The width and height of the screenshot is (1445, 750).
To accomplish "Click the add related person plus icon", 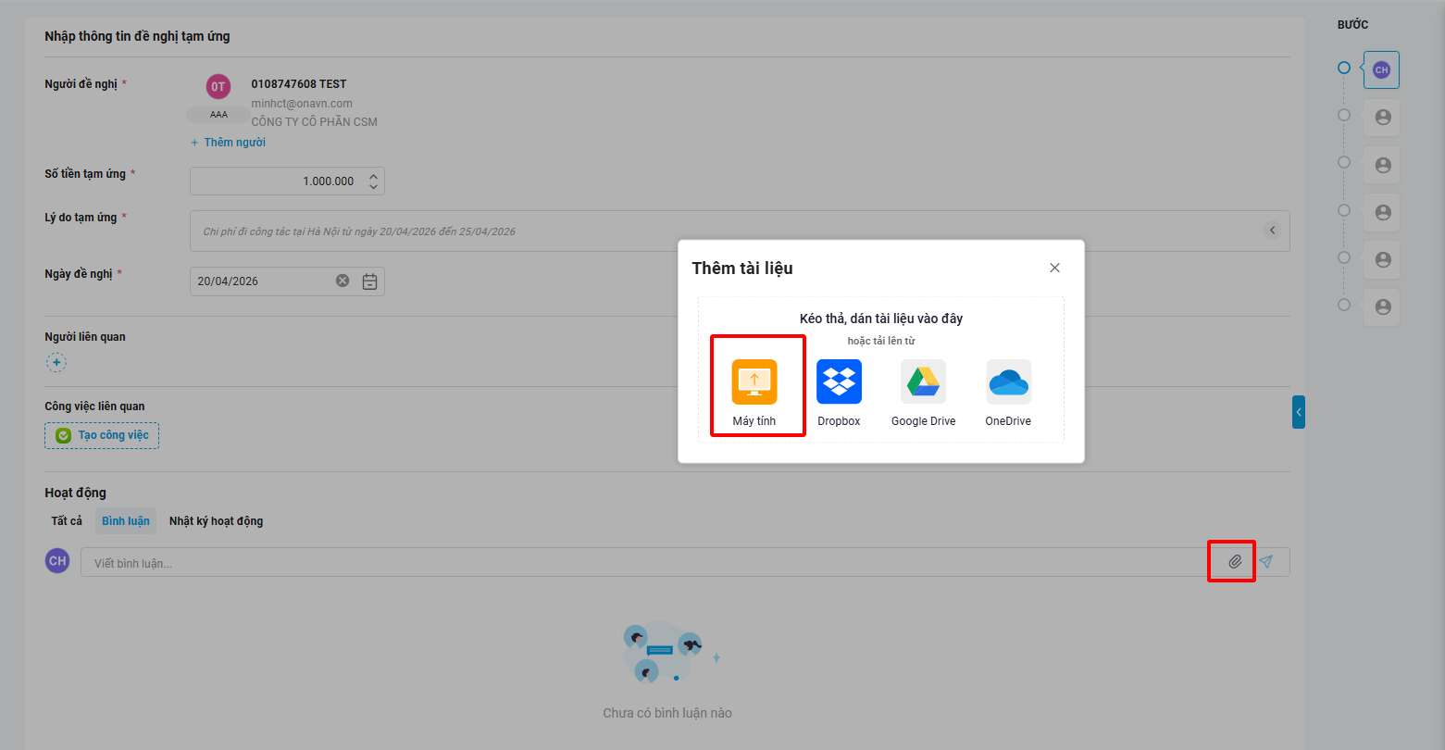I will point(56,363).
